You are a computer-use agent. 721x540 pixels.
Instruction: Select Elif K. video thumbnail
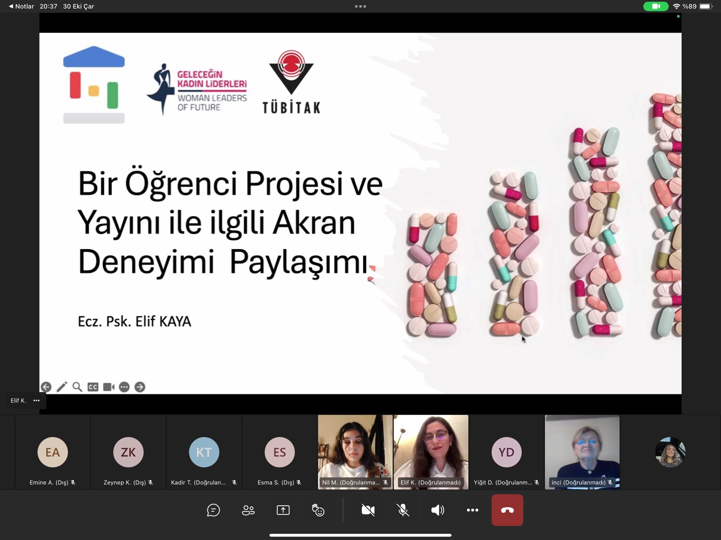tap(431, 451)
